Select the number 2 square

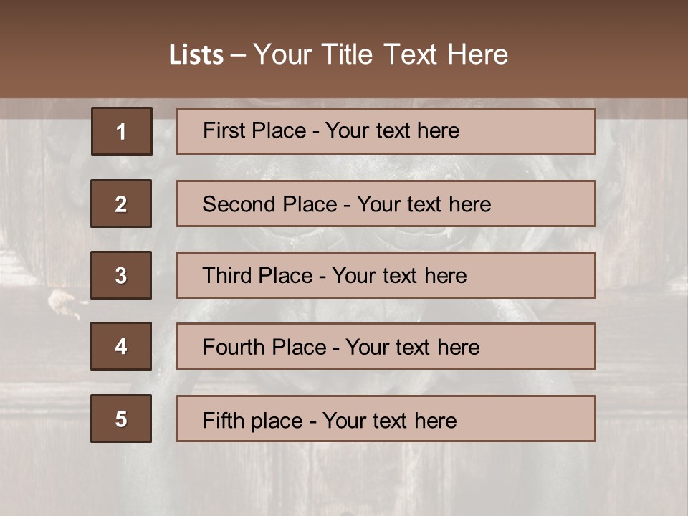point(121,204)
